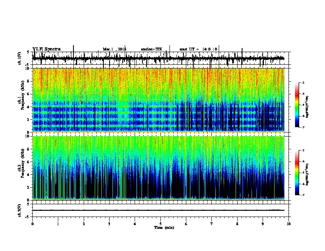Select the "Mar.1 , 2013" date text

pos(114,49)
